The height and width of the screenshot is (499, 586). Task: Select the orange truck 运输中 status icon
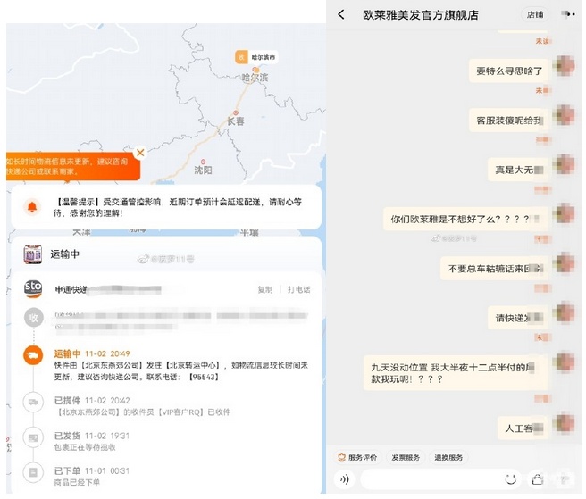point(33,355)
